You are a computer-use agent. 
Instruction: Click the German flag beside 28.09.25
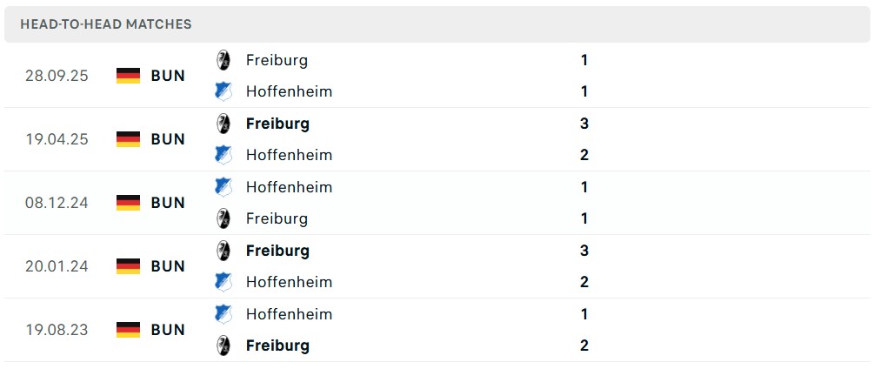pos(129,76)
